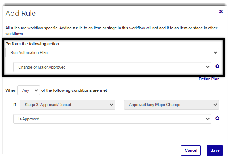Click the chevron arrow on Run Automation Plan
230x159 pixels.
(216, 52)
